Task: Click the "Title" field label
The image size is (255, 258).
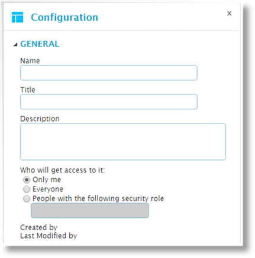Action: (x=28, y=90)
